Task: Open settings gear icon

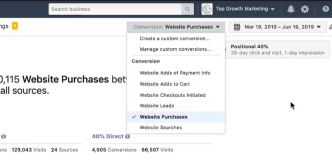Action: [305, 9]
